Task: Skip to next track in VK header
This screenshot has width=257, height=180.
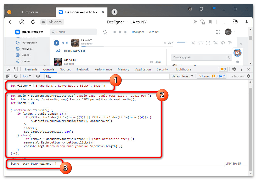Action: (126, 32)
